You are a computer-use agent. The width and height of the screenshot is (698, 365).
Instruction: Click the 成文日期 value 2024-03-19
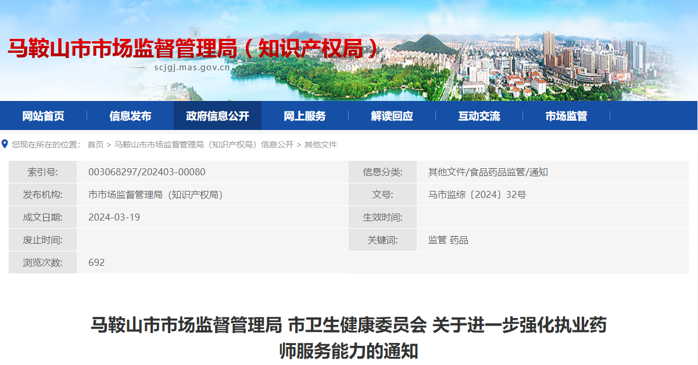[114, 218]
